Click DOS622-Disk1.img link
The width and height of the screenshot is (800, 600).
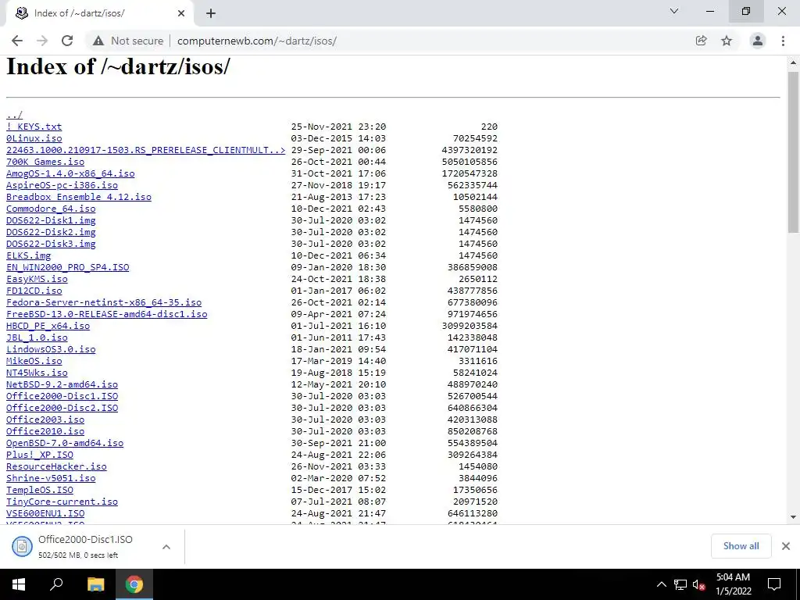click(51, 220)
